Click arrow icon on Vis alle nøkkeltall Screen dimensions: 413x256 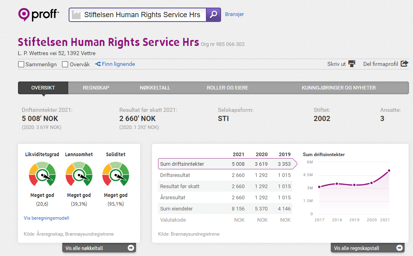pyautogui.click(x=130, y=248)
